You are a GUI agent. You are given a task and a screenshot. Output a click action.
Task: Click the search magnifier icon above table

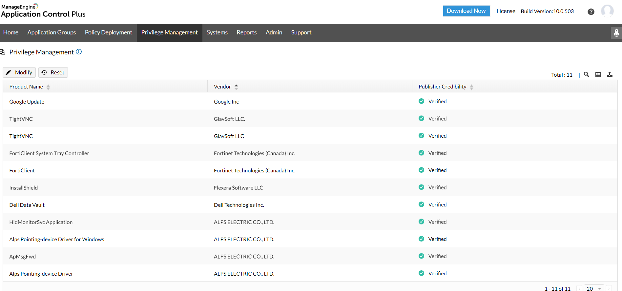(586, 74)
